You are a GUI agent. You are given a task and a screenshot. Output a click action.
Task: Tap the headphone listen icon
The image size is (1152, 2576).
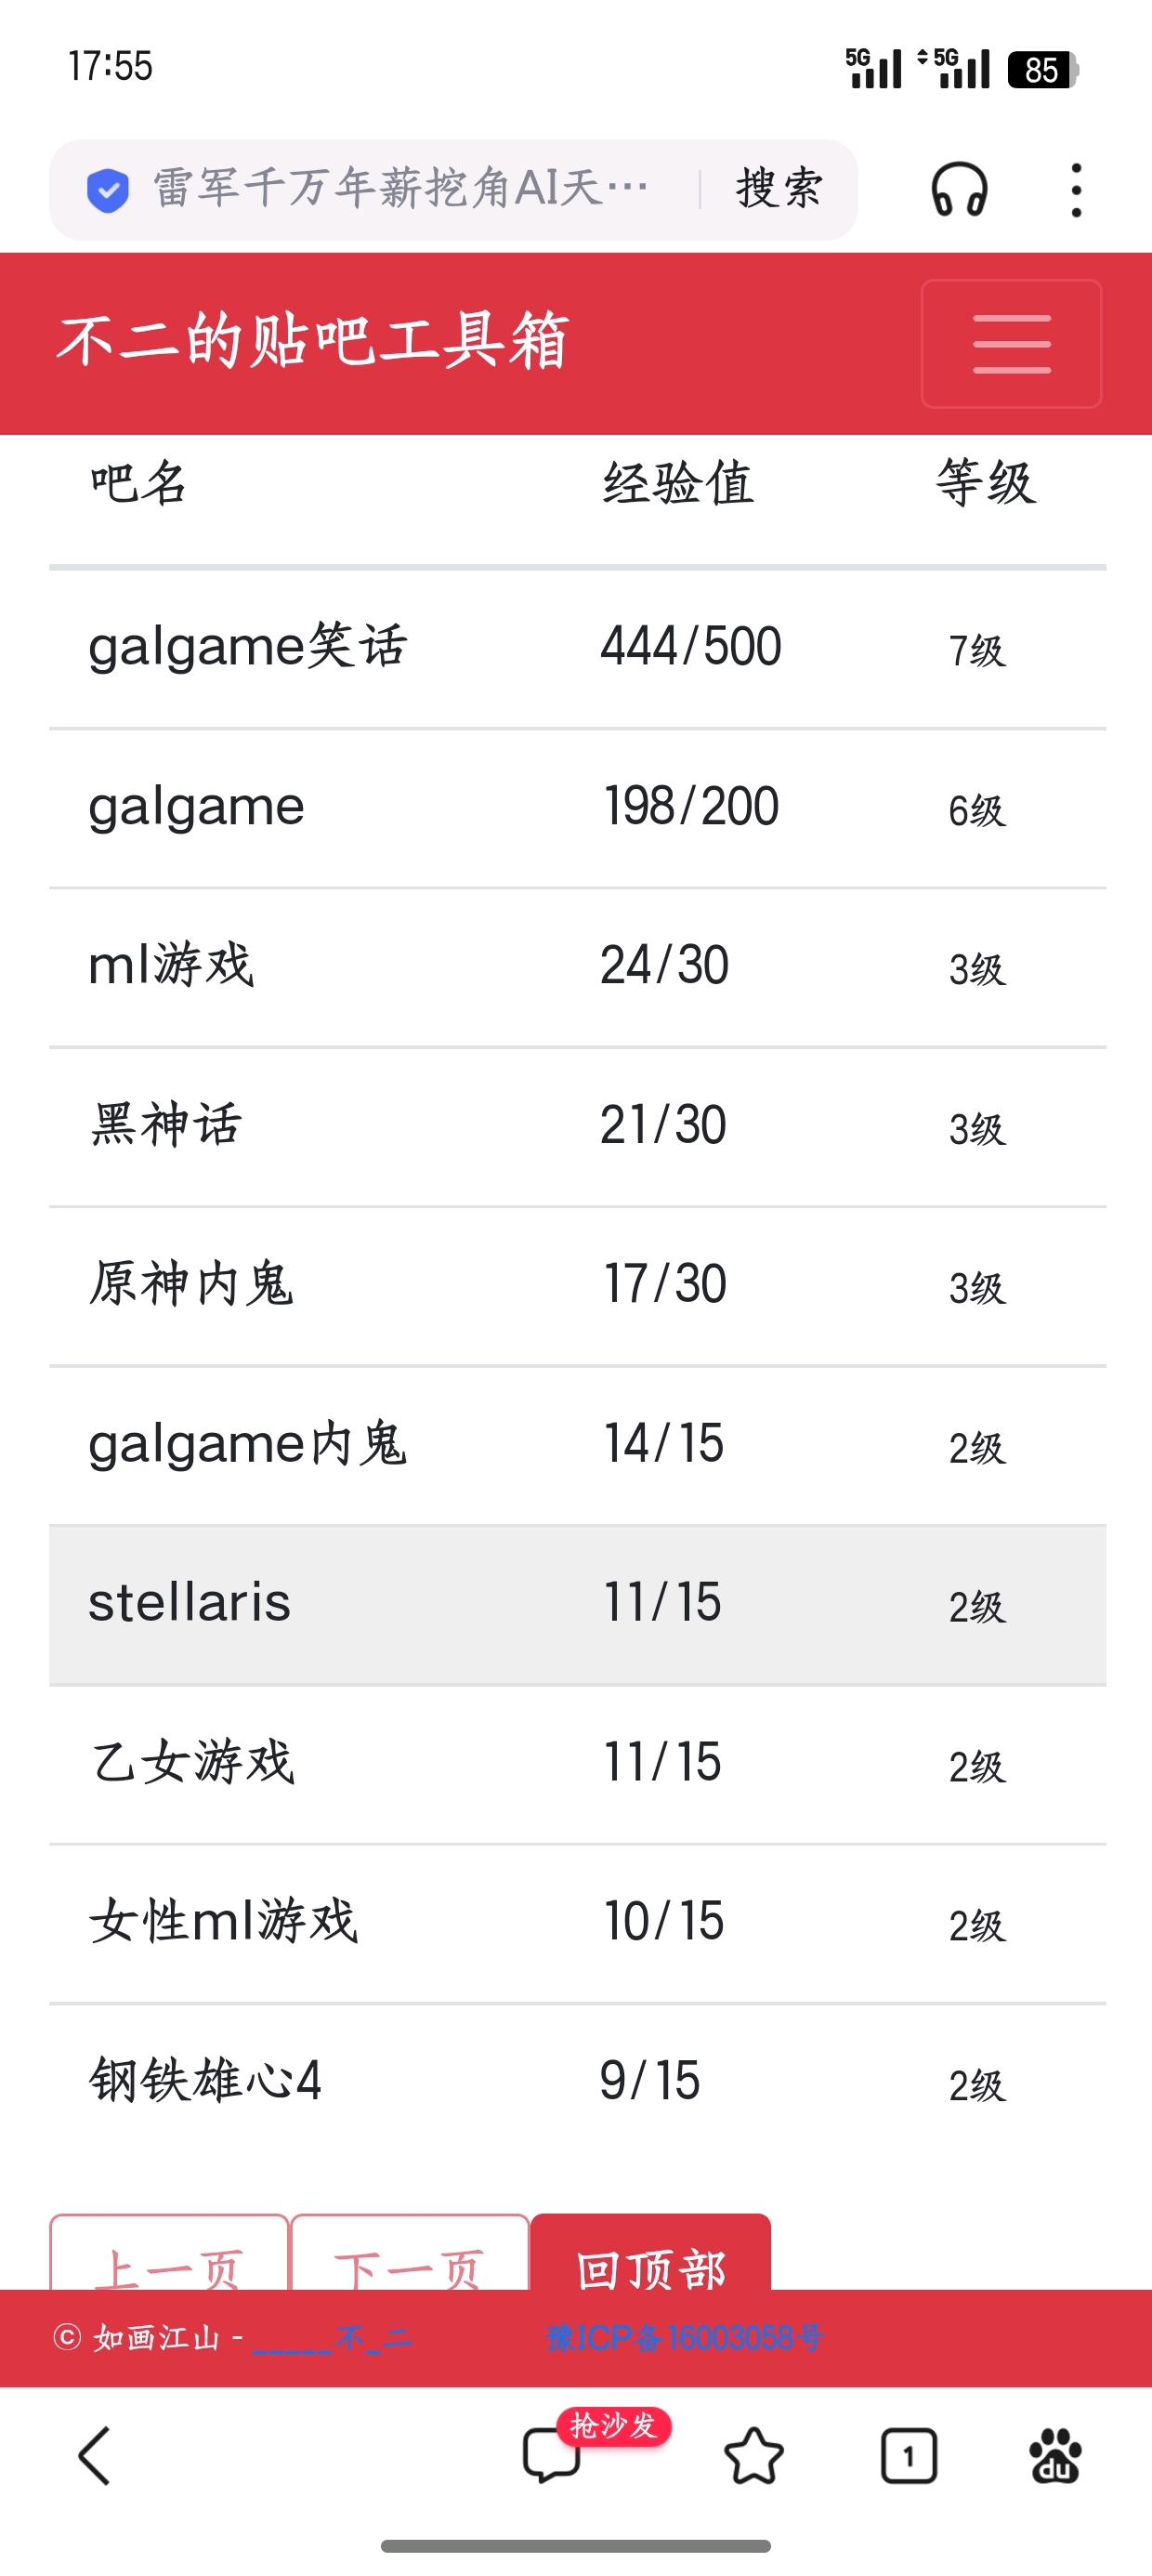(959, 190)
